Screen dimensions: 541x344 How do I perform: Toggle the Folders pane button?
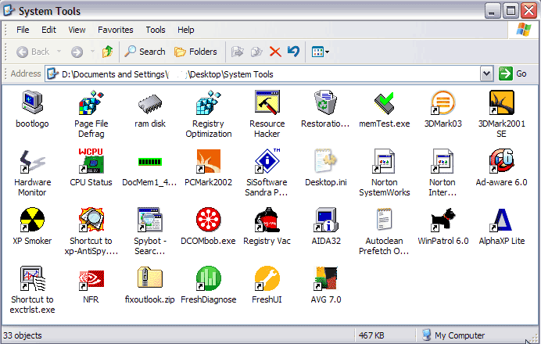click(195, 52)
